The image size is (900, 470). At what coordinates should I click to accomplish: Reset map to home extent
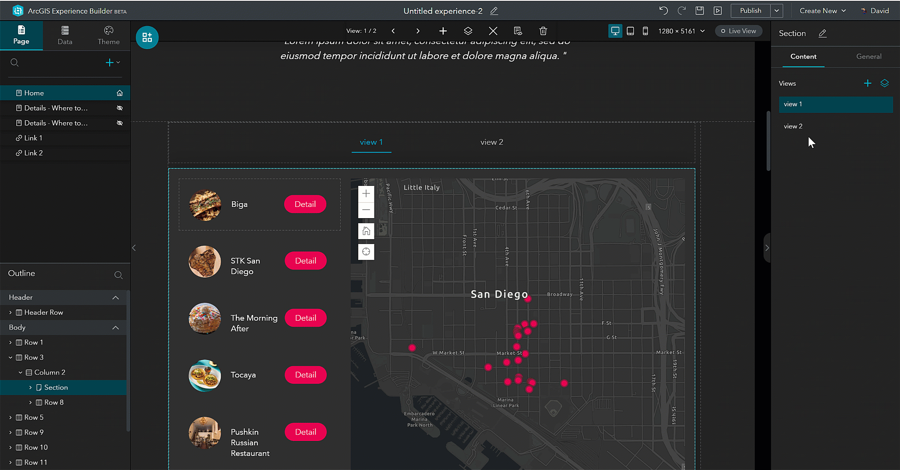[x=366, y=231]
